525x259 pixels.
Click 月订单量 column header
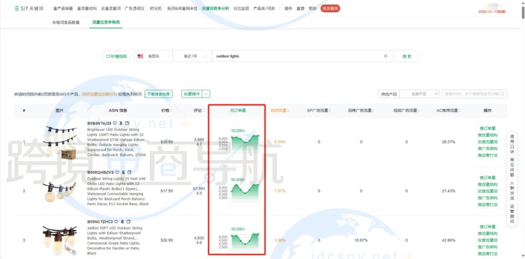[x=238, y=111]
